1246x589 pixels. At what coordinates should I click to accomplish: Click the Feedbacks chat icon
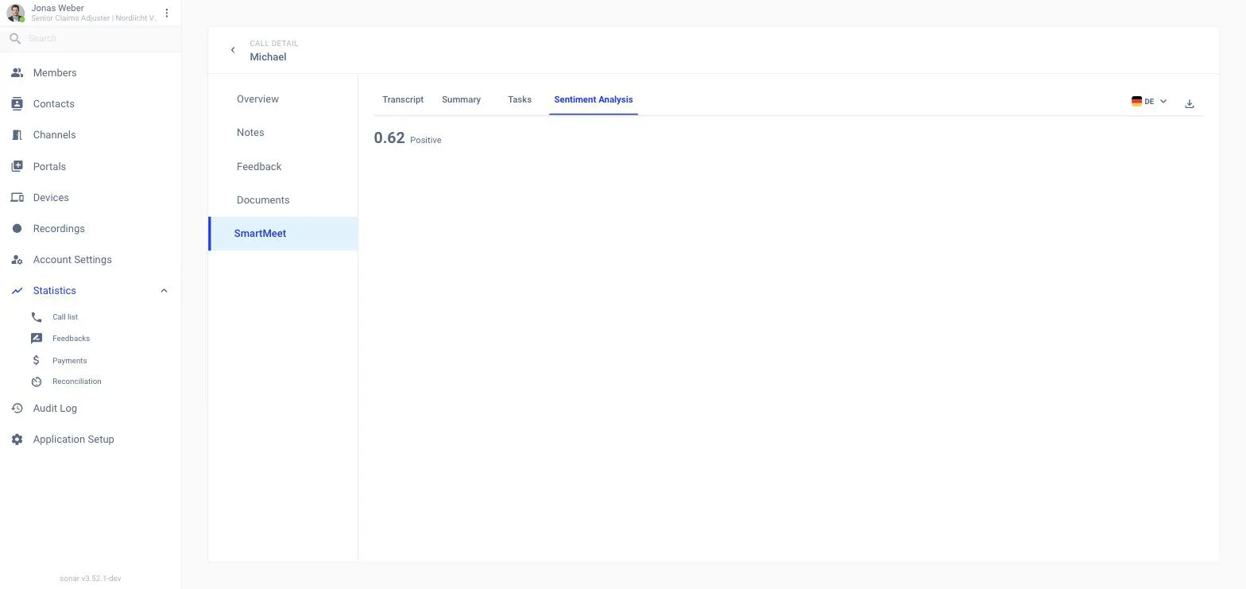(x=37, y=339)
